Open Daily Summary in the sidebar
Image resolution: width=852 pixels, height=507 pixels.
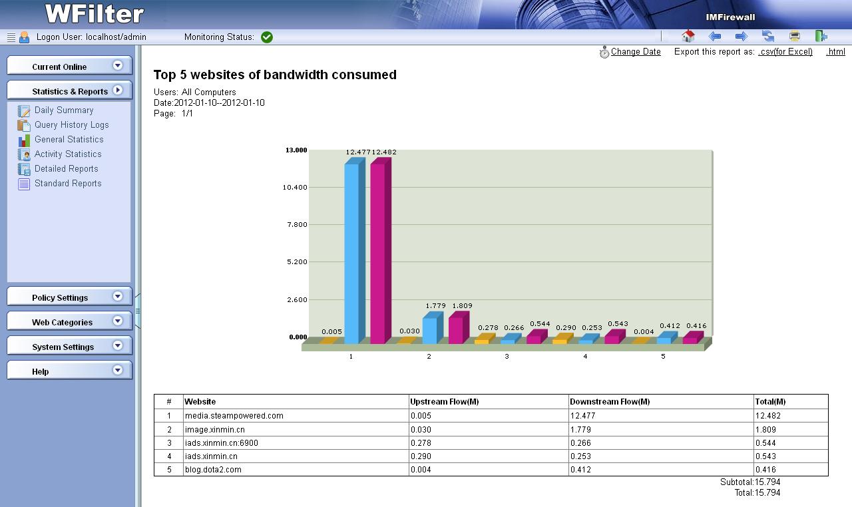[x=64, y=110]
